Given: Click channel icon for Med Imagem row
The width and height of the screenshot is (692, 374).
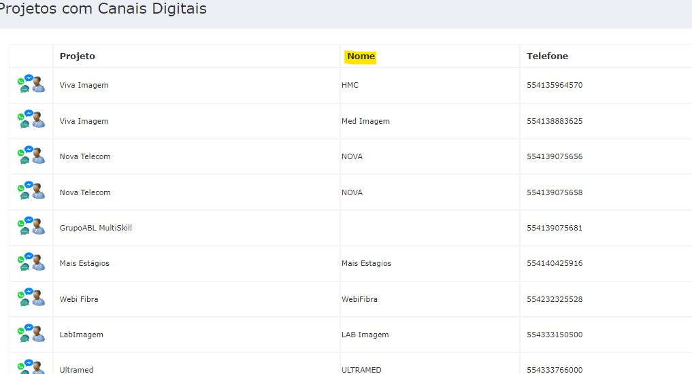Looking at the screenshot, I should click(31, 120).
